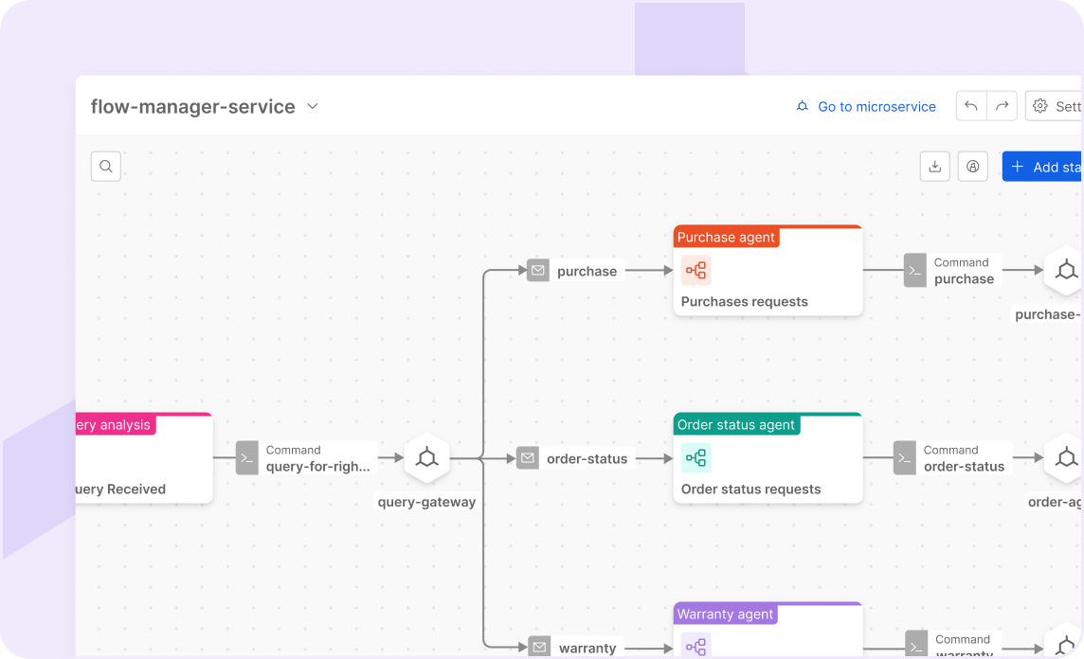Image resolution: width=1084 pixels, height=659 pixels.
Task: Click the flow icon inside the Purchase agent card
Action: pyautogui.click(x=696, y=270)
